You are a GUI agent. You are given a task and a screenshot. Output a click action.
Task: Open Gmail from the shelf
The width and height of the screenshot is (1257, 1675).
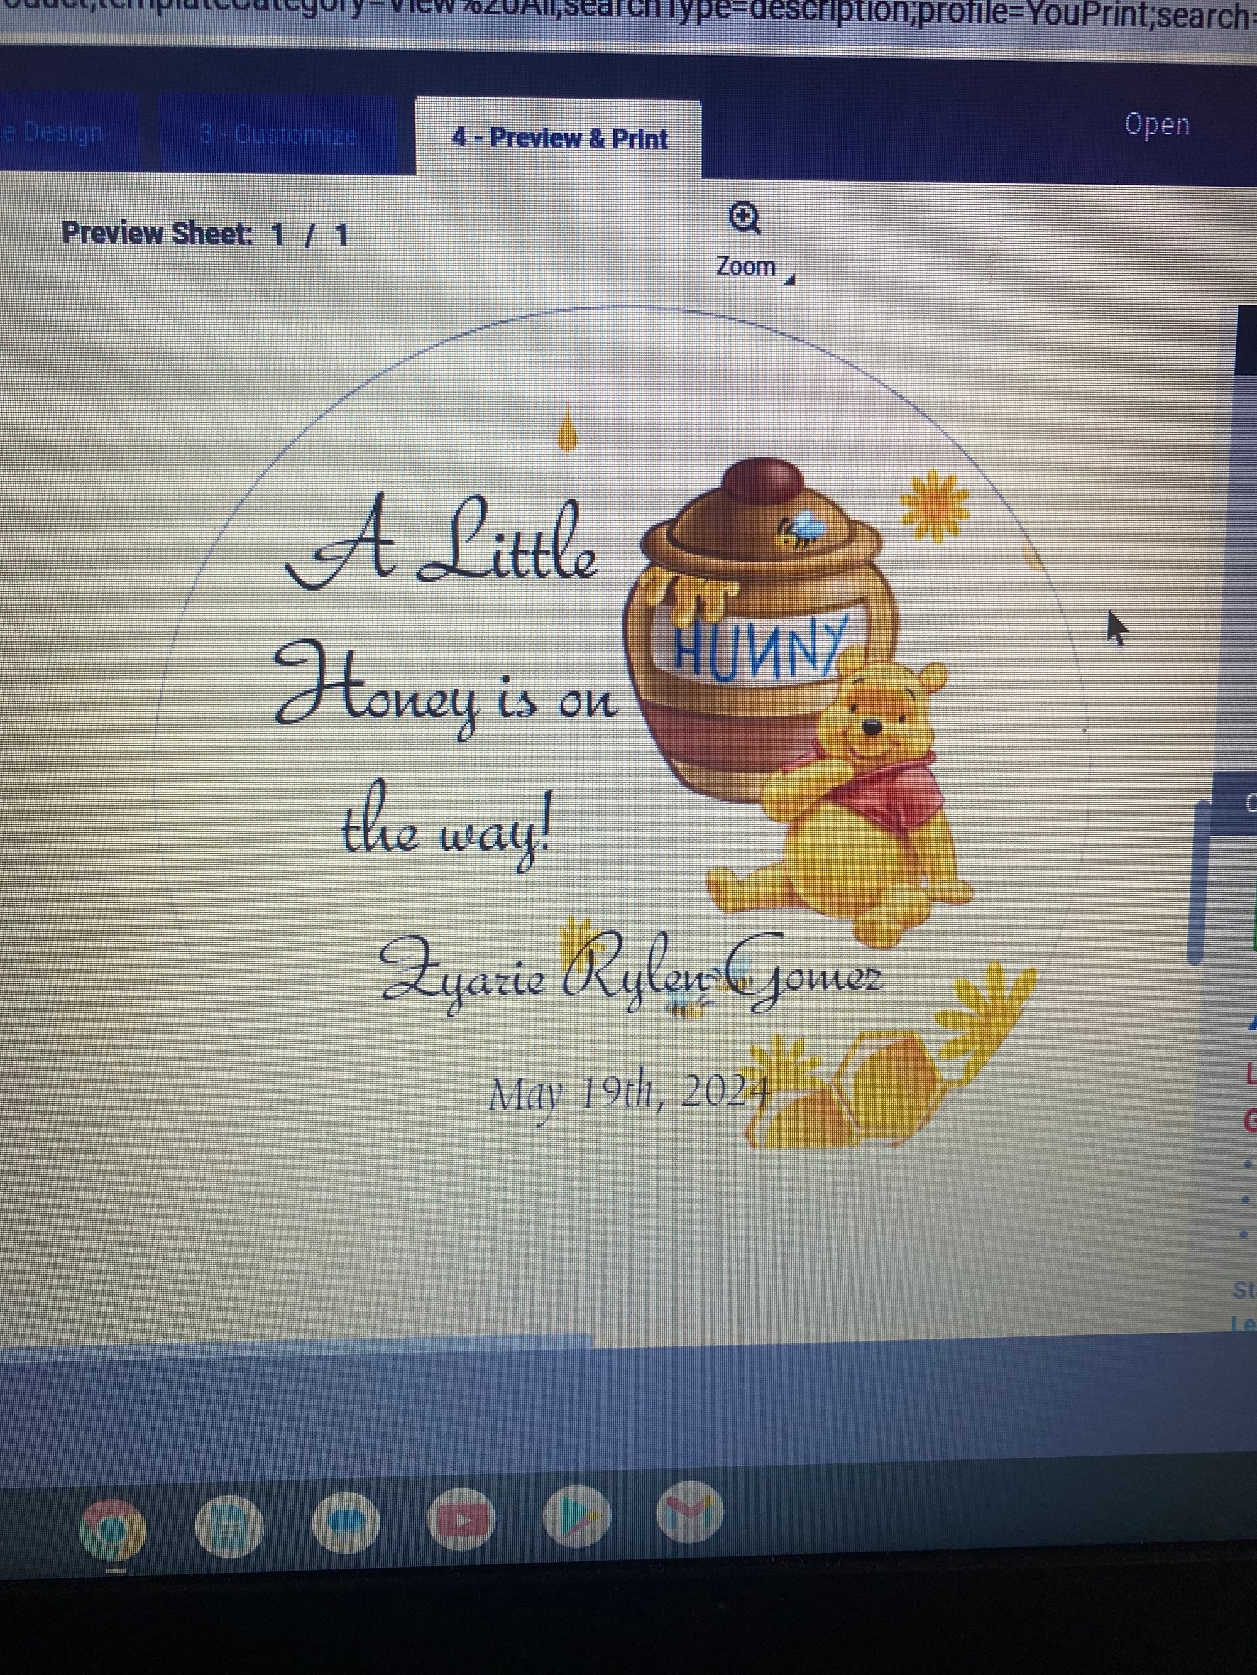[689, 1513]
